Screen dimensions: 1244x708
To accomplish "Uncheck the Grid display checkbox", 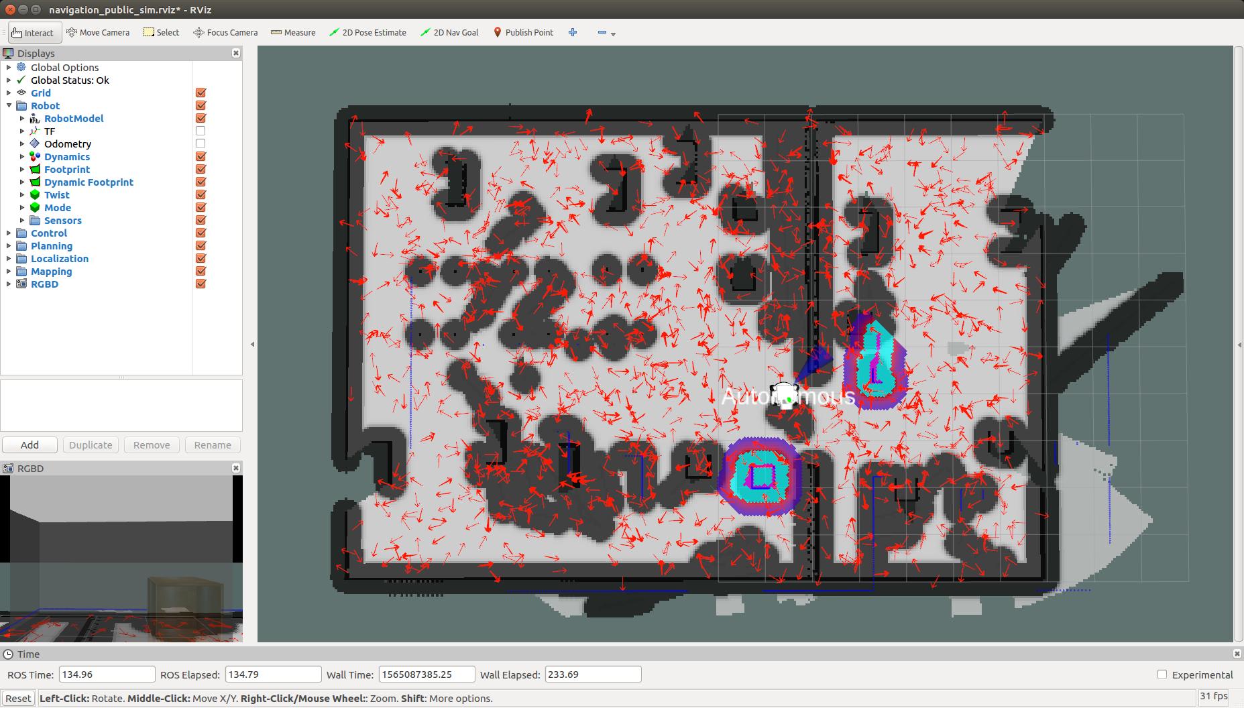I will coord(201,93).
